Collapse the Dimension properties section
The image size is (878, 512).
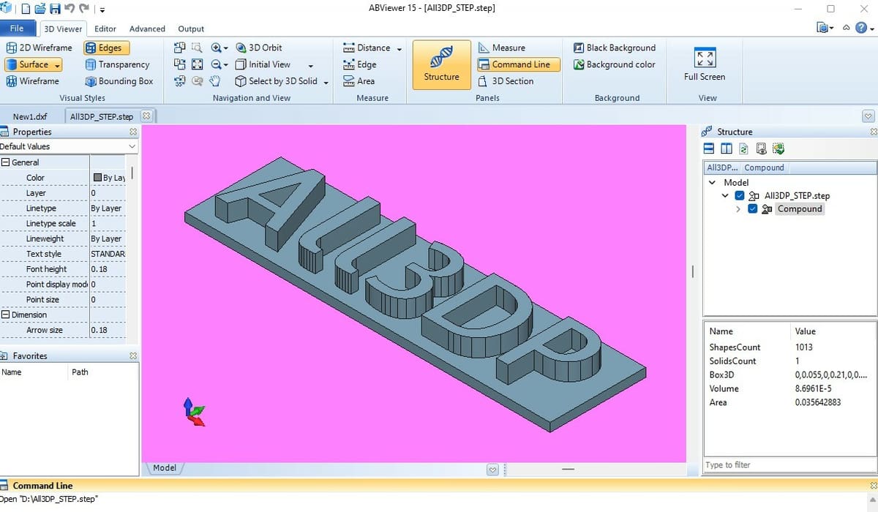point(5,315)
